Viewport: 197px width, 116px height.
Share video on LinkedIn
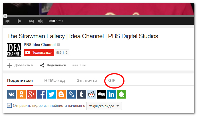(111, 94)
